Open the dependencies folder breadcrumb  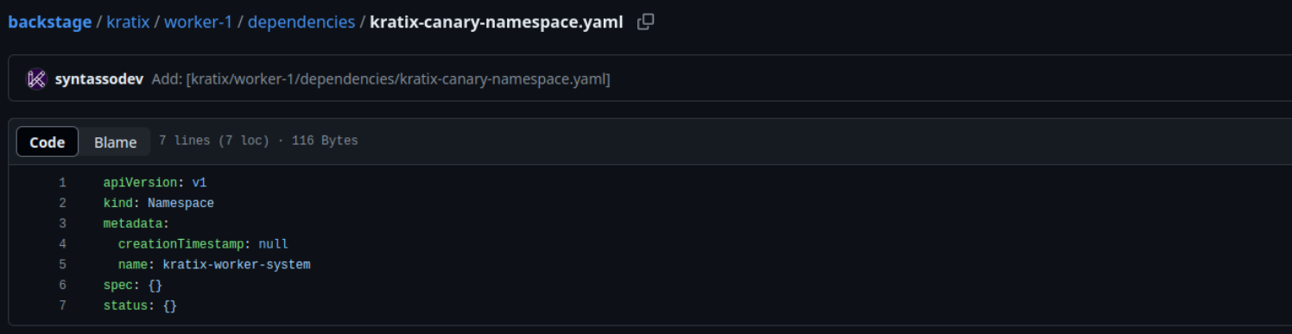301,22
